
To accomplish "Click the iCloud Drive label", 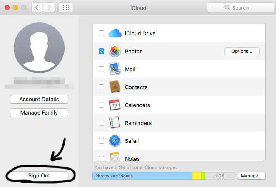I will click(x=140, y=33).
